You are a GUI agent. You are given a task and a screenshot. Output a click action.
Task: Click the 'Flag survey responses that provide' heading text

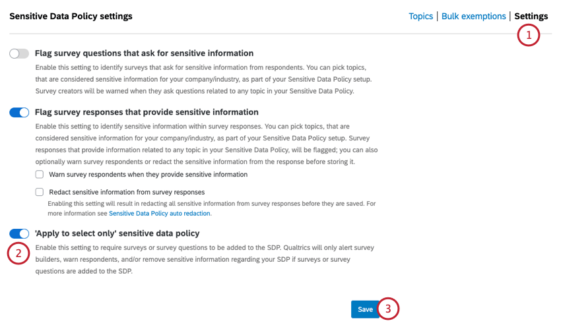(147, 113)
